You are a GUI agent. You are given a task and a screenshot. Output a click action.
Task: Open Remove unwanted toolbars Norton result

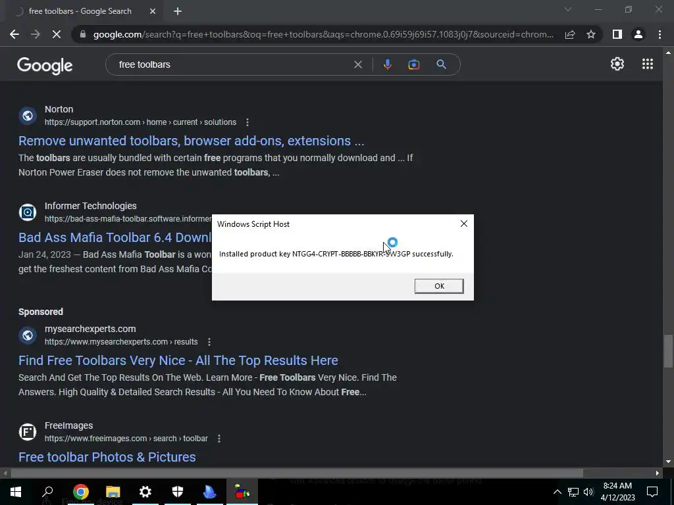tap(192, 141)
